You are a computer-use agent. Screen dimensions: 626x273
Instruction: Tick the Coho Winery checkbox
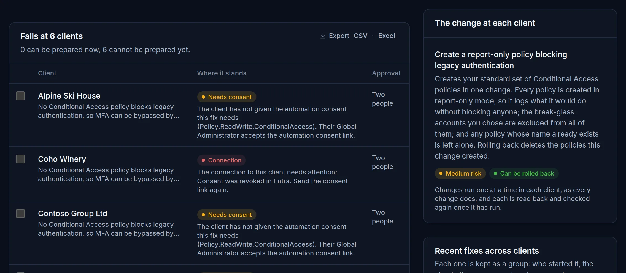pos(20,159)
